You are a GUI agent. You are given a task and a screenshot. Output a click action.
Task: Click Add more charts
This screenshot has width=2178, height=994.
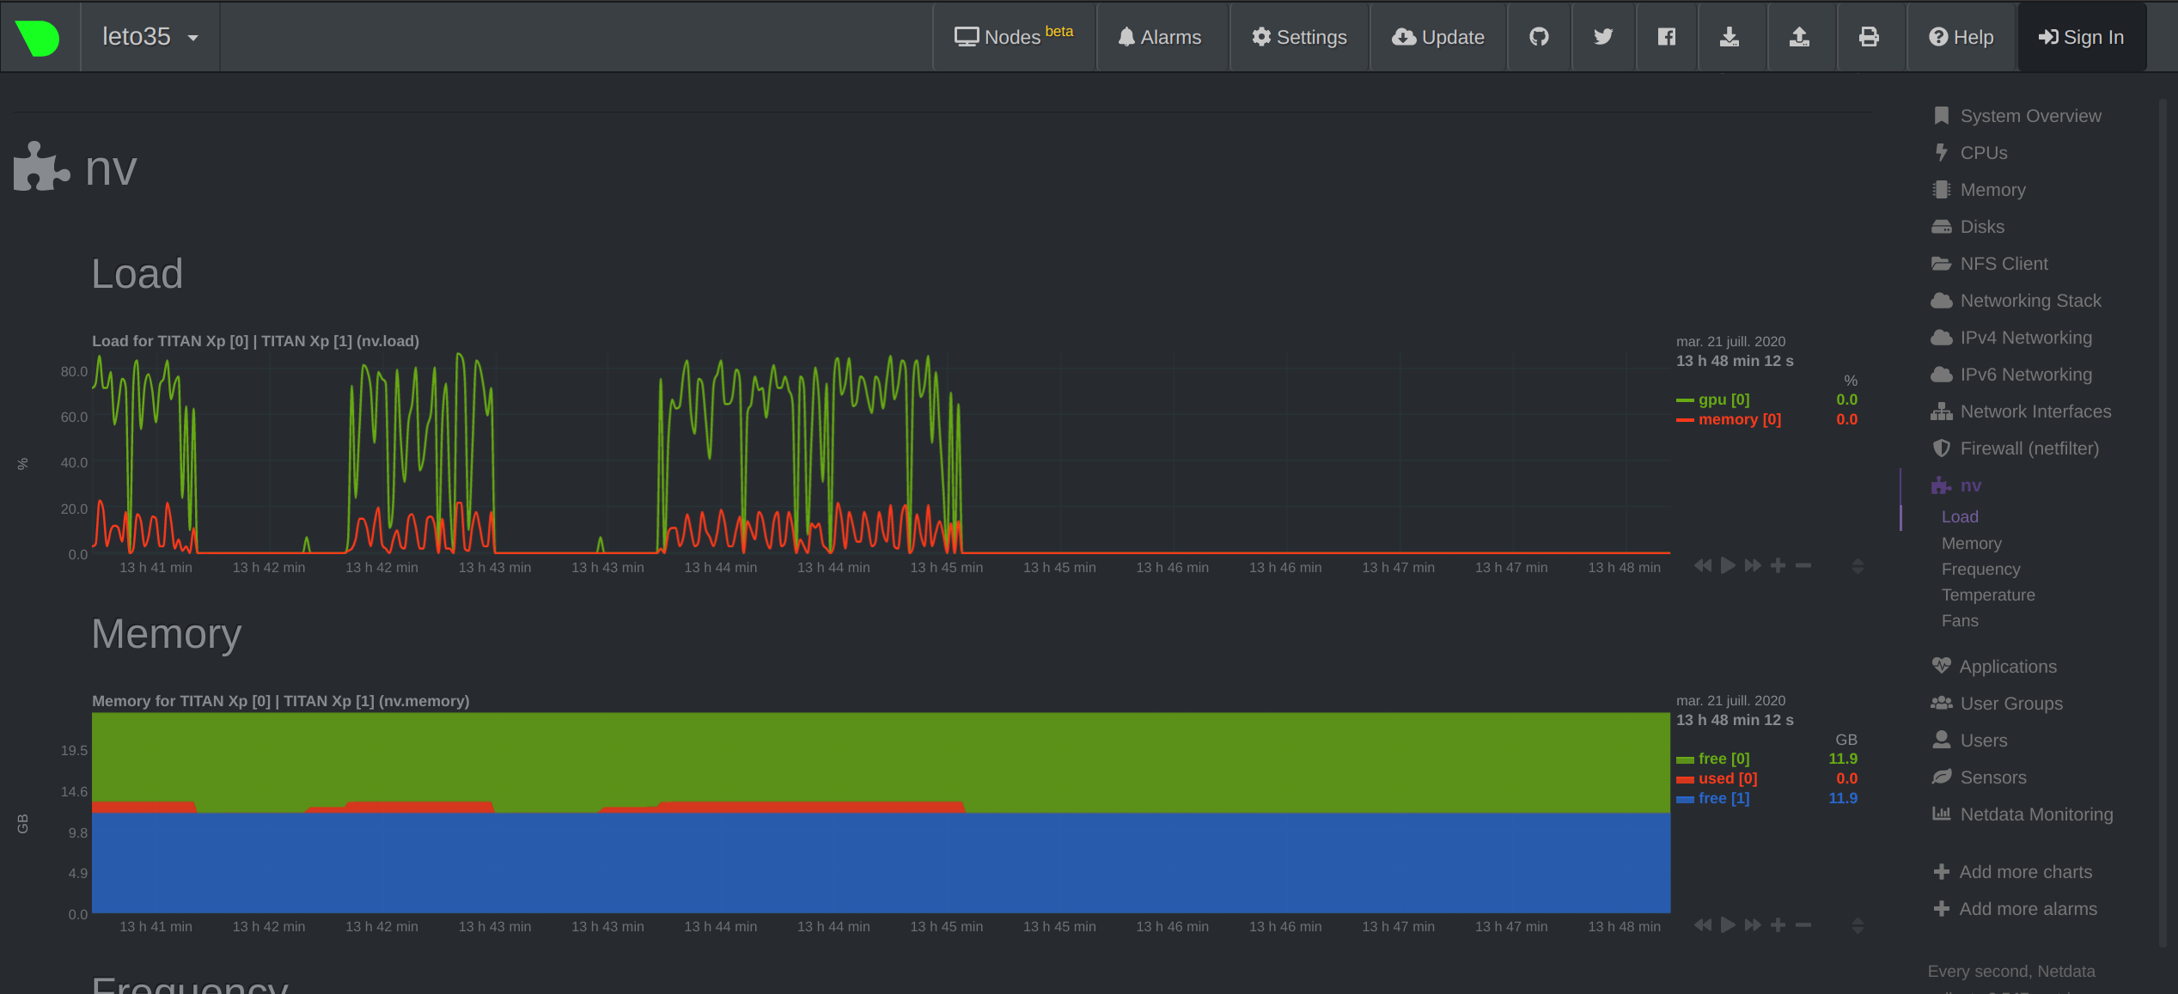[x=2012, y=872]
